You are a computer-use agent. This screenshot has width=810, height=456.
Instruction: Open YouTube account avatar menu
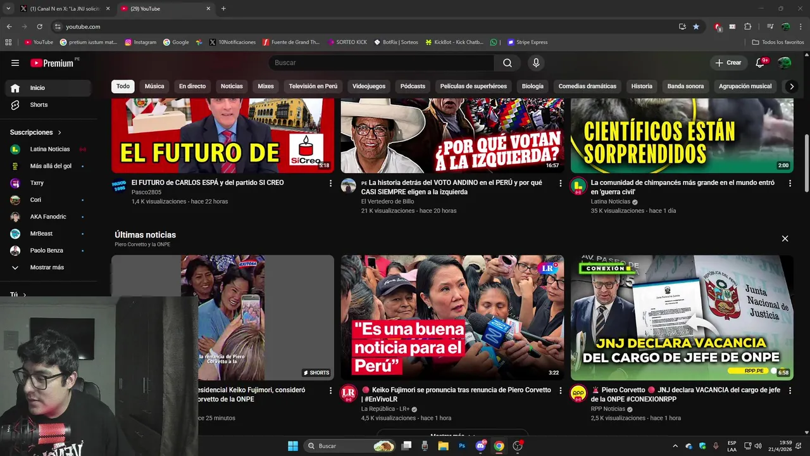point(785,63)
